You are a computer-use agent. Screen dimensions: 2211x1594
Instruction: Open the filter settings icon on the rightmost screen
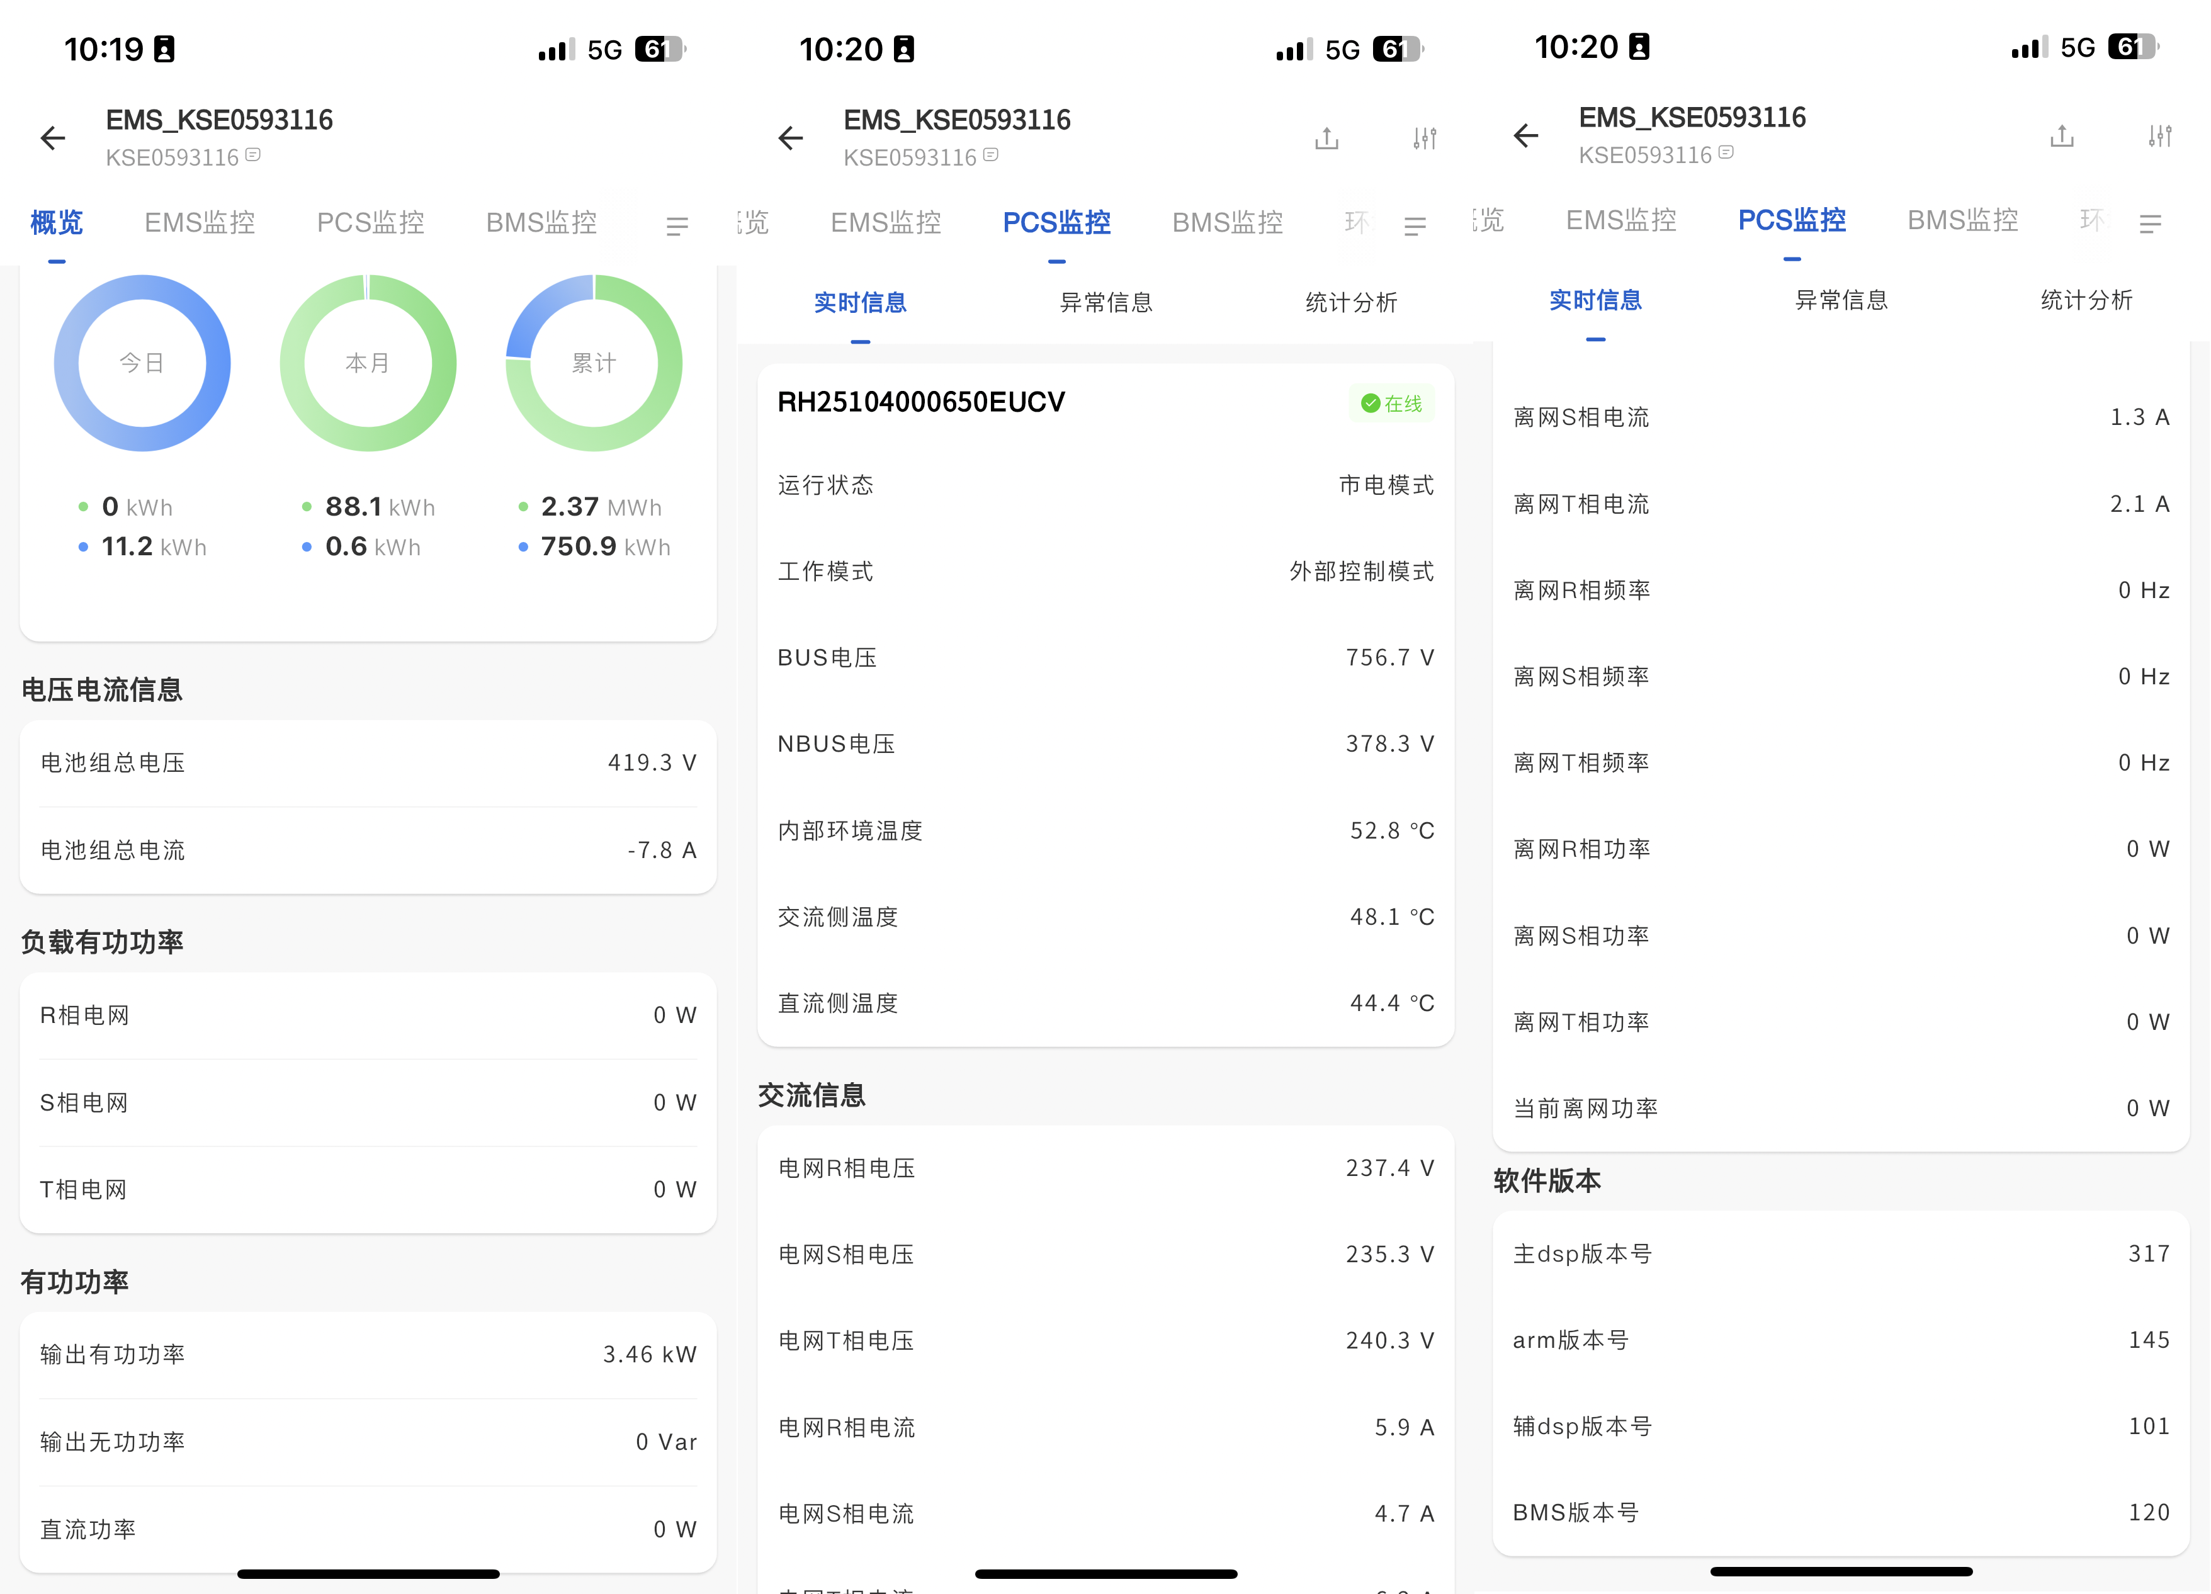[x=2159, y=137]
